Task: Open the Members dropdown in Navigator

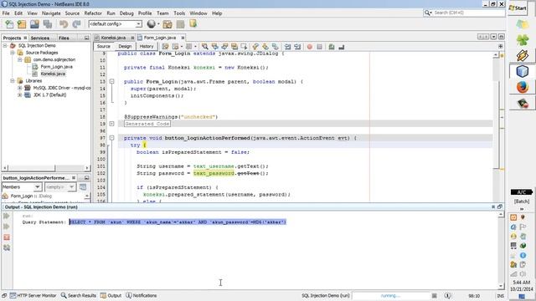Action: tap(22, 187)
